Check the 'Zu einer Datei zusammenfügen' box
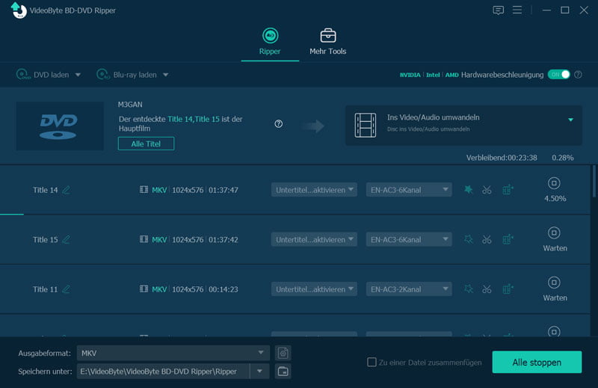 point(372,363)
